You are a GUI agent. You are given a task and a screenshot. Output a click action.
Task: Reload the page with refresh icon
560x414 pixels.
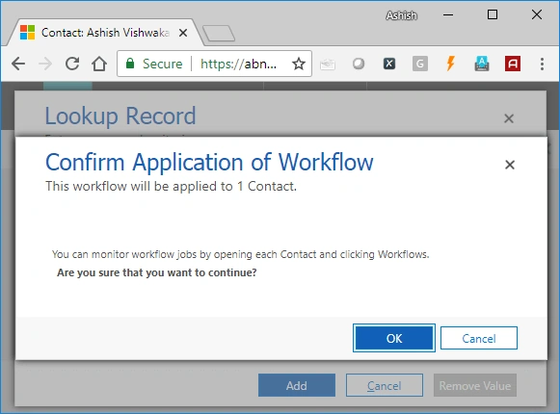(72, 64)
